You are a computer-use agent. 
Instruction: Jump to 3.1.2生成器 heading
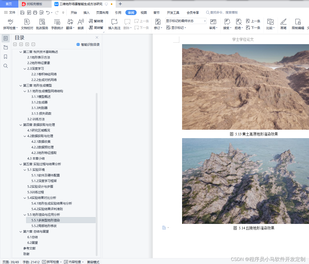pos(40,102)
